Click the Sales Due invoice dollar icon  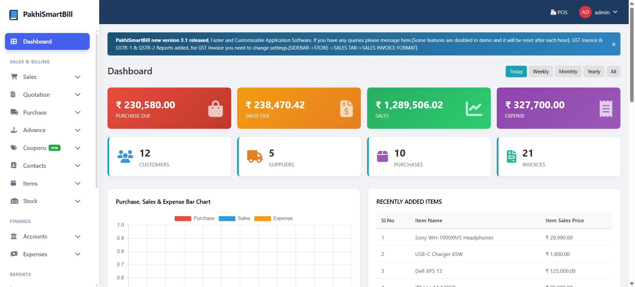[x=346, y=109]
